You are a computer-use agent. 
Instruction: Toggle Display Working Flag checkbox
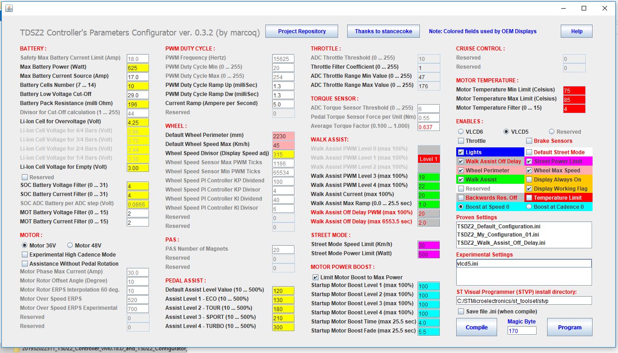[529, 189]
